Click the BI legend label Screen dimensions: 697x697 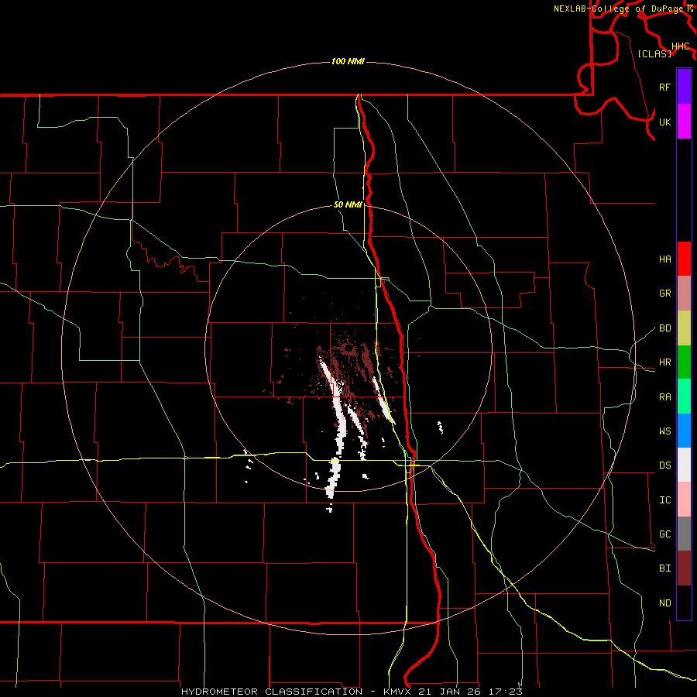click(x=664, y=568)
